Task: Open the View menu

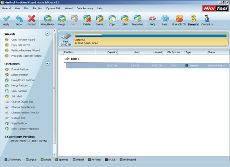Action: (x=17, y=8)
